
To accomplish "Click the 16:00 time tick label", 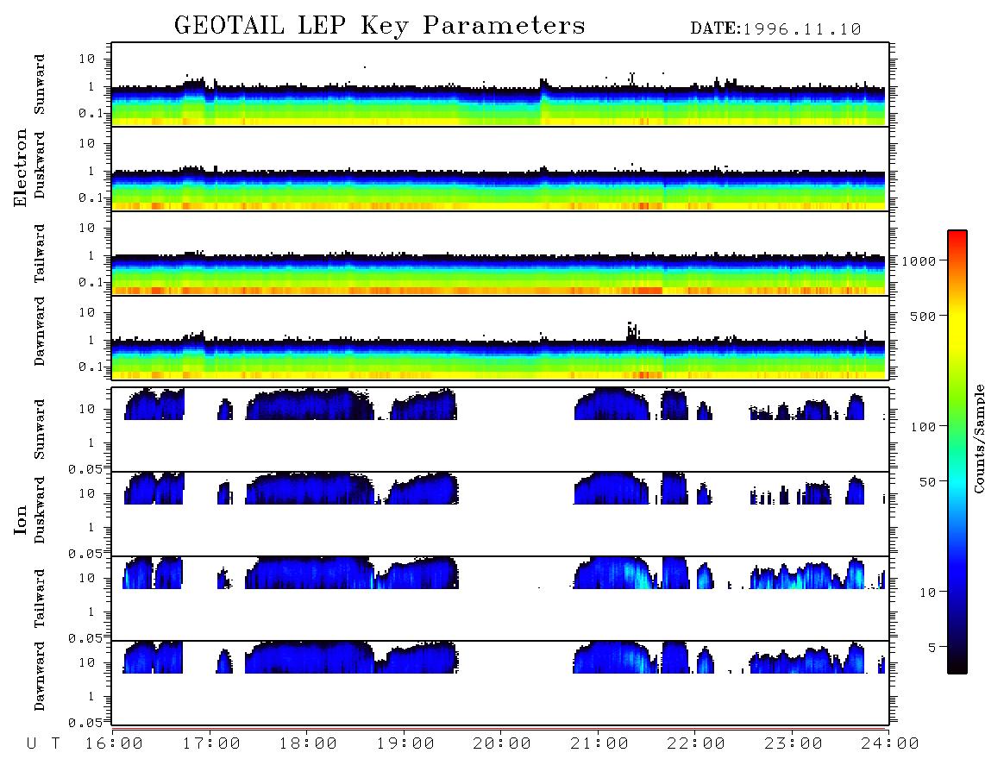I will point(114,743).
